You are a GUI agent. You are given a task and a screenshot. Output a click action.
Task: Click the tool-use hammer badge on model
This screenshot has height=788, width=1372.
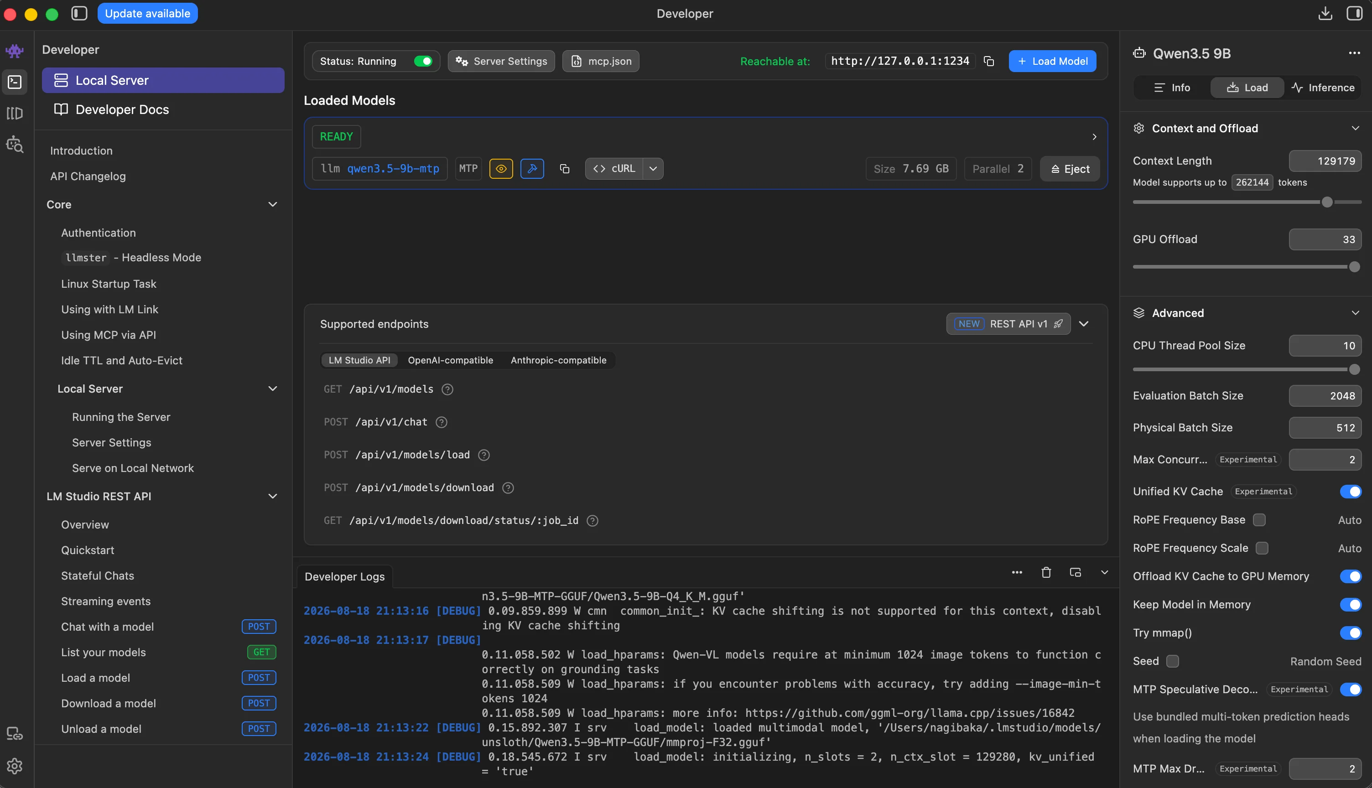pyautogui.click(x=532, y=169)
